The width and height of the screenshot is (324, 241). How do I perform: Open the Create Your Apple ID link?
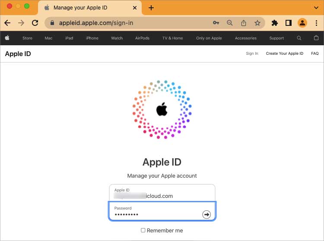click(285, 53)
